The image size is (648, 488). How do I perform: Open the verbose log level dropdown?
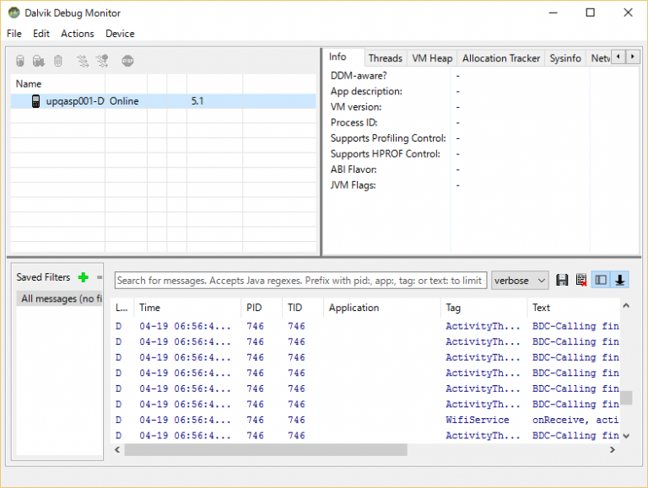click(520, 280)
